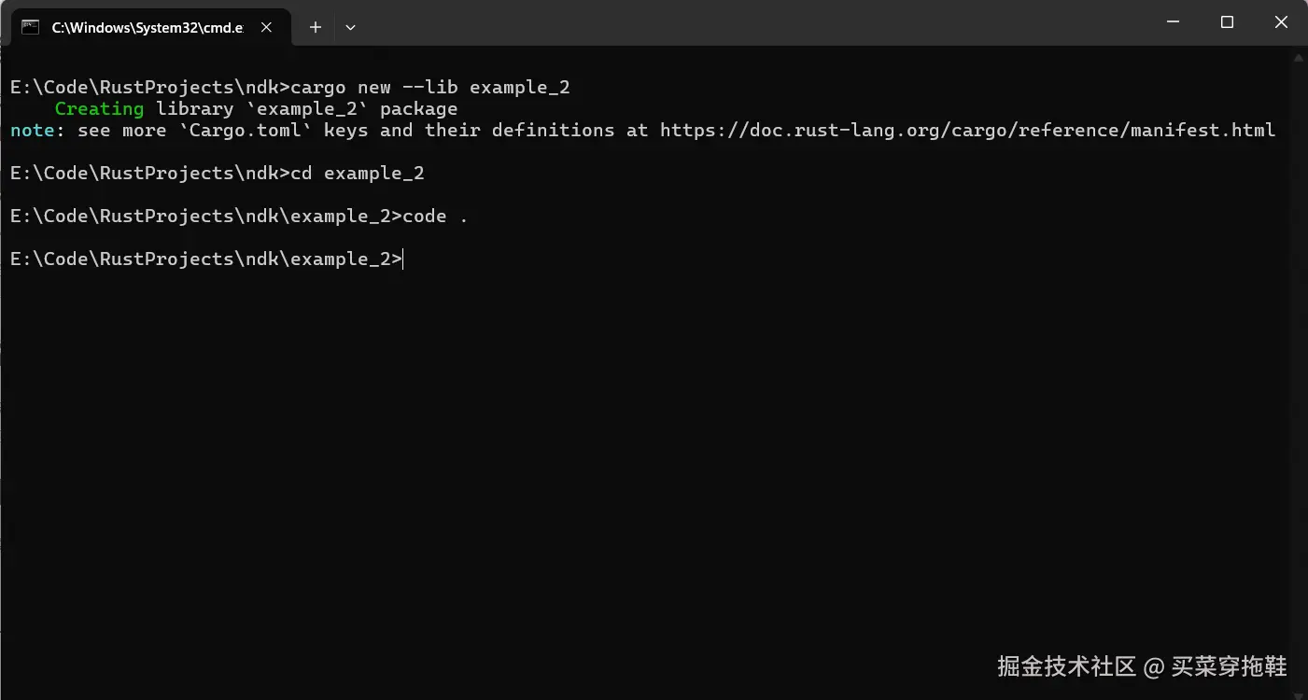Open the doc.rust-lang.org manifest.html link
The width and height of the screenshot is (1308, 700).
(x=967, y=131)
